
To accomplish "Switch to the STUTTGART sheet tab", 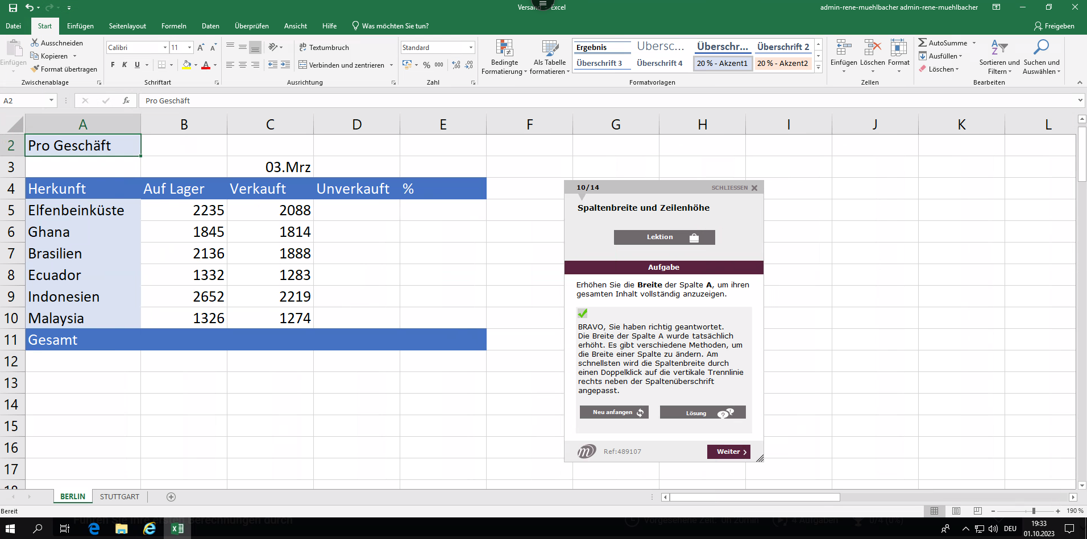I will pos(119,497).
